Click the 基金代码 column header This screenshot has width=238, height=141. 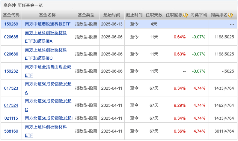11,15
